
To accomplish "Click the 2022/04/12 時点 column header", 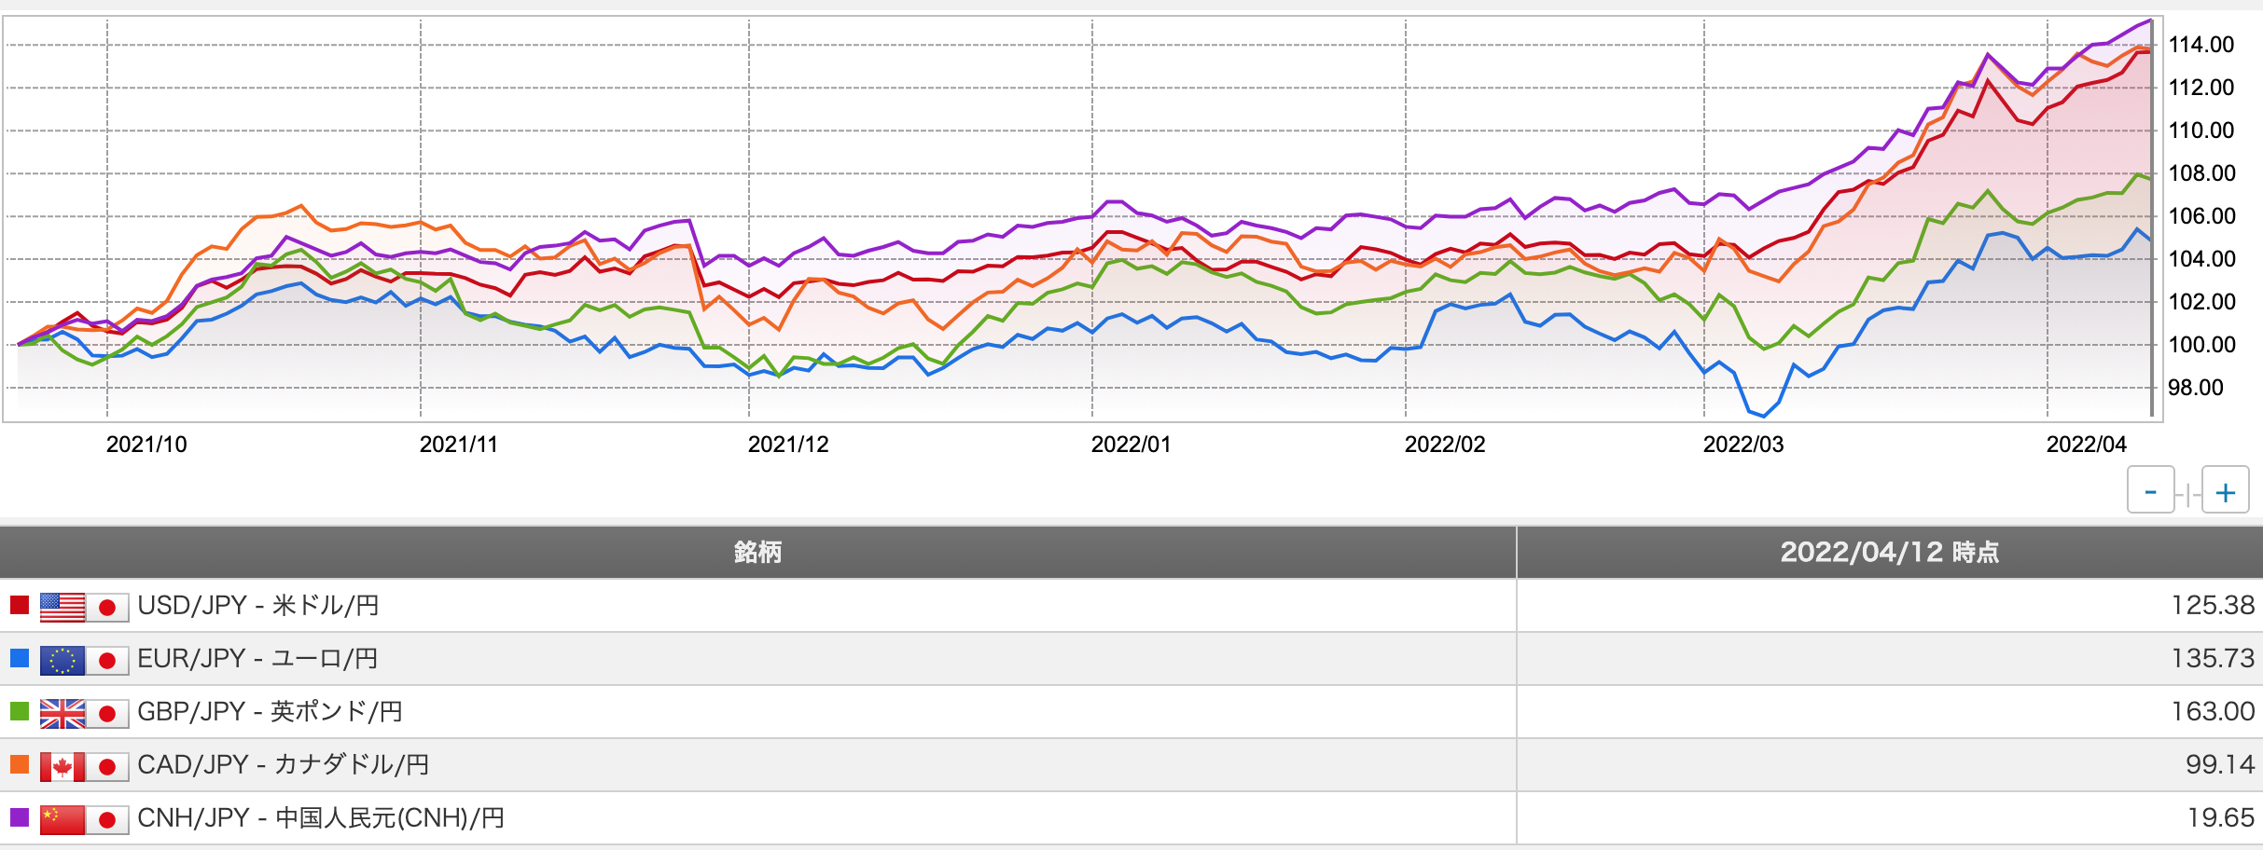I will pyautogui.click(x=1889, y=552).
